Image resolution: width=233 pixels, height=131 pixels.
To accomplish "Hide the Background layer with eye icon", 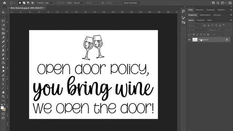I will [x=189, y=40].
